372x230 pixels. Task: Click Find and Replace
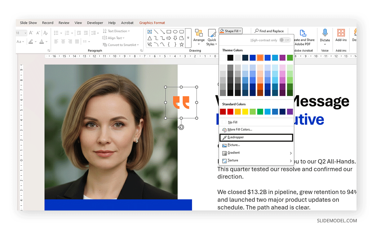pos(269,31)
